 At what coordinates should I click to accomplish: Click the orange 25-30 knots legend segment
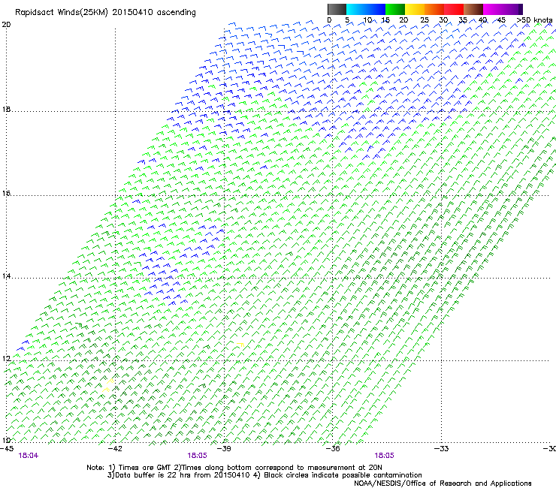[434, 9]
